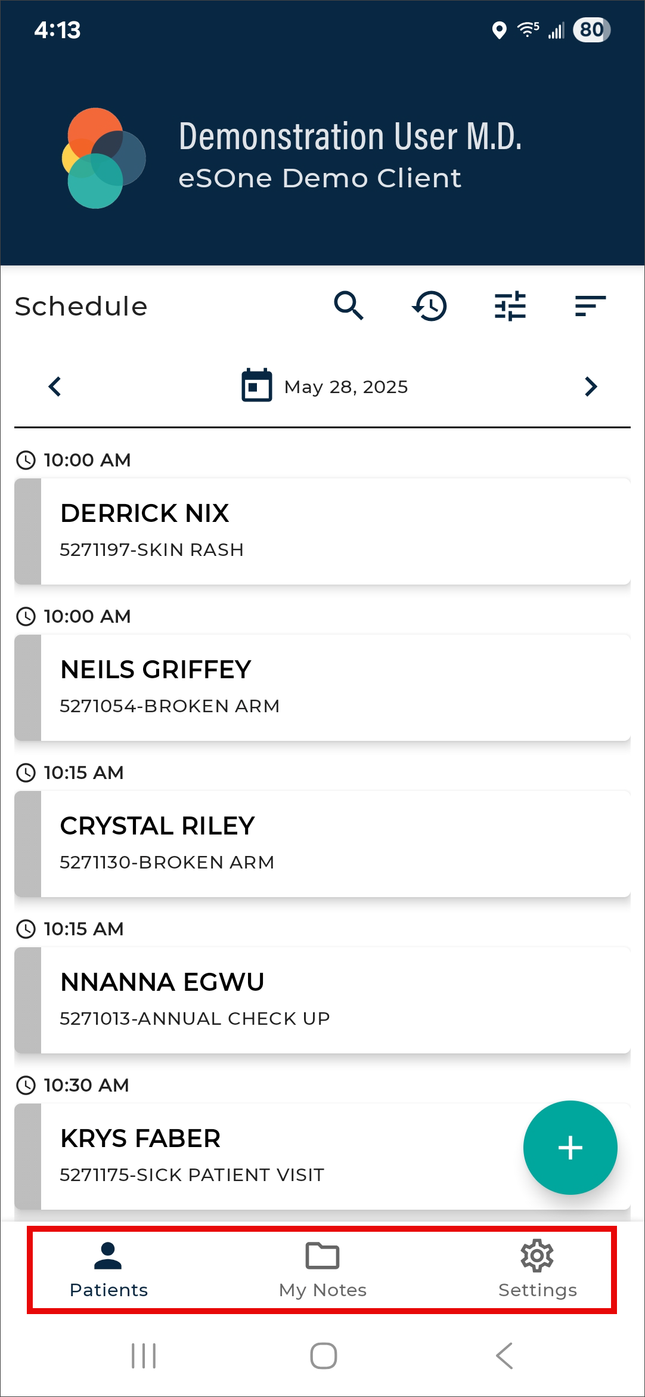Select the May 28, 2025 date text
The height and width of the screenshot is (1397, 645).
(346, 387)
